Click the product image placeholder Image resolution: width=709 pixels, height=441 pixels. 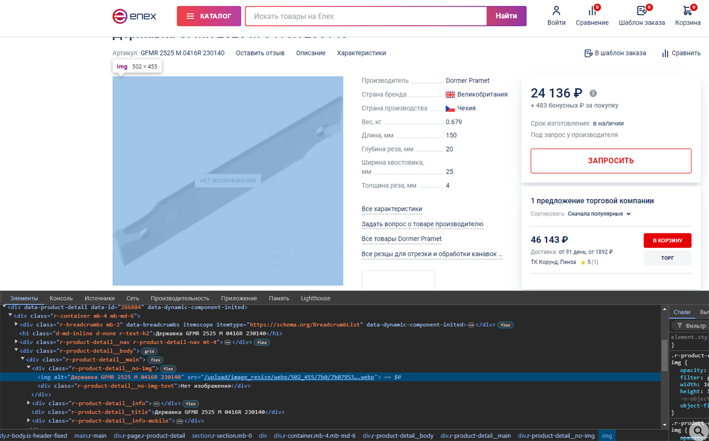tap(228, 181)
